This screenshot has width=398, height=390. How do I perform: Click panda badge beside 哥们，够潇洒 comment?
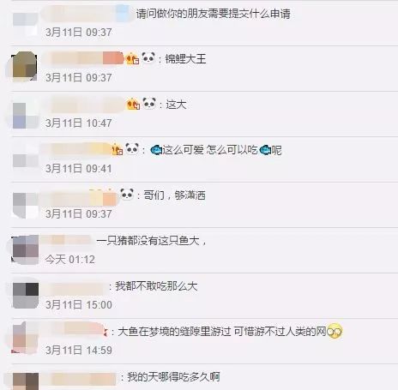(x=127, y=194)
